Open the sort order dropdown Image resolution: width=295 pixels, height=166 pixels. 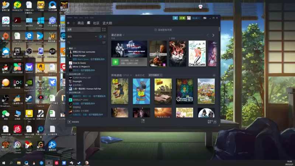[155, 75]
